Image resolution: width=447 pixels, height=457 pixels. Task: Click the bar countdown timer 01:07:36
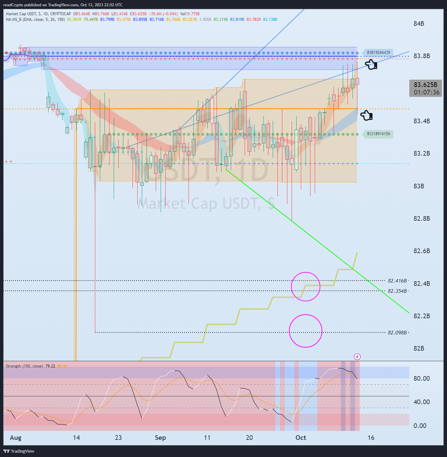427,93
